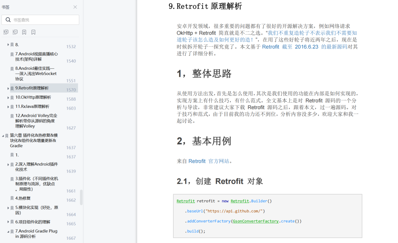The width and height of the screenshot is (398, 243).
Task: Expand the 9.Retrofit原理解析 bookmark
Action: pos(8,88)
